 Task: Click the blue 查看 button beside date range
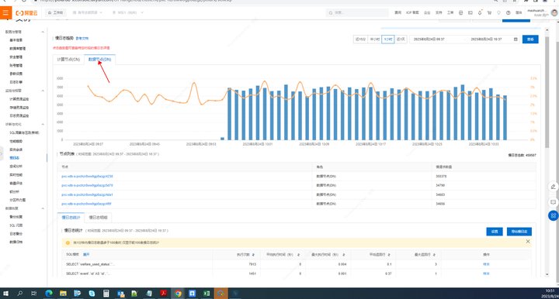[530, 39]
